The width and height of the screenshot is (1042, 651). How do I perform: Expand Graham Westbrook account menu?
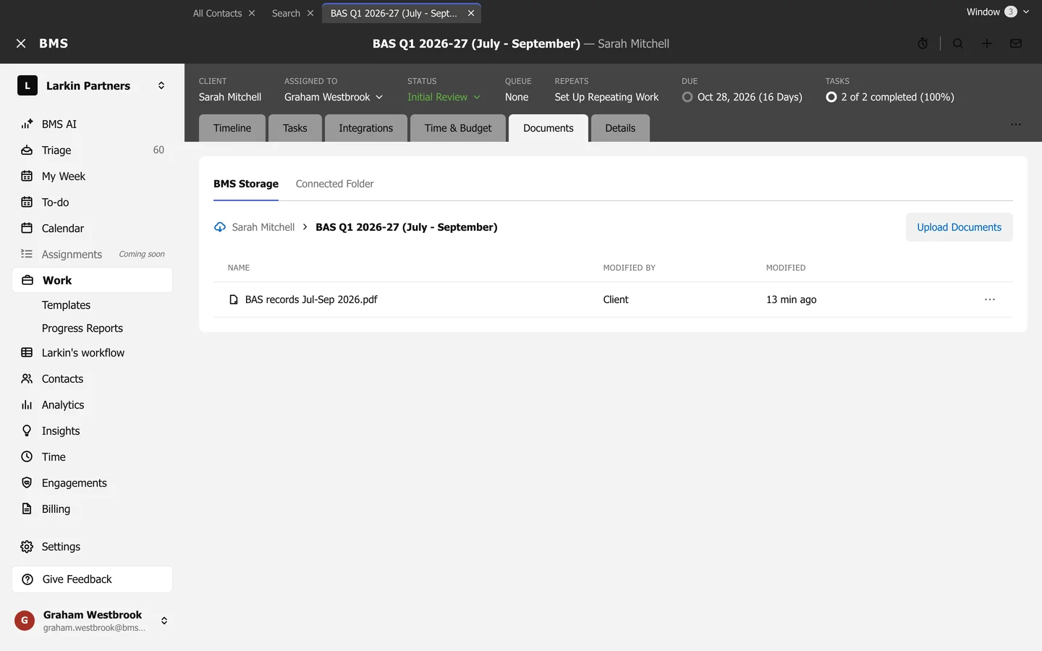164,621
